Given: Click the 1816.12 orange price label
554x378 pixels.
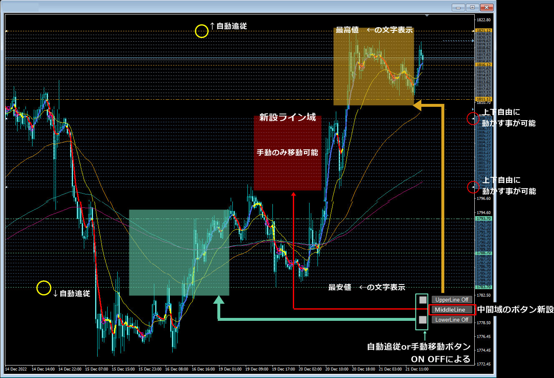Looking at the screenshot, I should coord(484,65).
